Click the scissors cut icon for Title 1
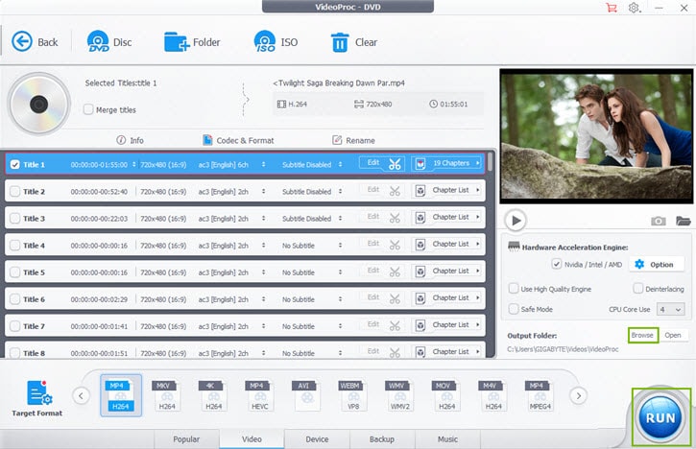Viewport: 696px width, 449px height. point(395,164)
